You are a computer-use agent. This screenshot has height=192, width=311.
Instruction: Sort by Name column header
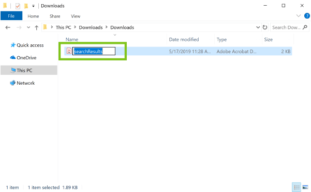point(72,40)
